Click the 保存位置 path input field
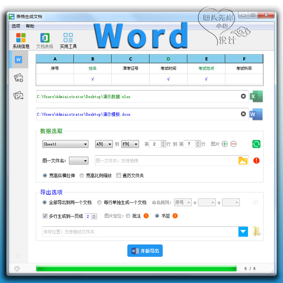Viewport: 283px width, 283px height. click(140, 232)
